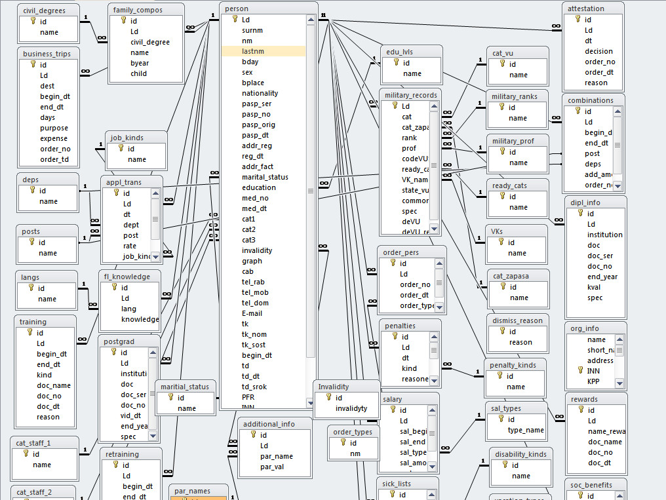Select the attestation table title bar
666x500 pixels.
tap(593, 9)
